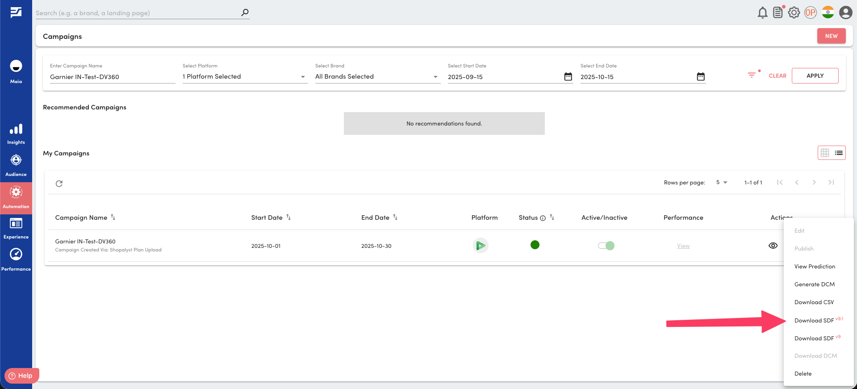Sort by Status column
The height and width of the screenshot is (389, 857).
click(x=552, y=217)
